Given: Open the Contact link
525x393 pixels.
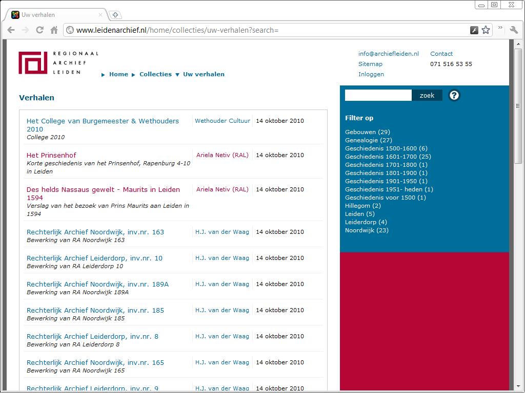Looking at the screenshot, I should click(x=441, y=54).
